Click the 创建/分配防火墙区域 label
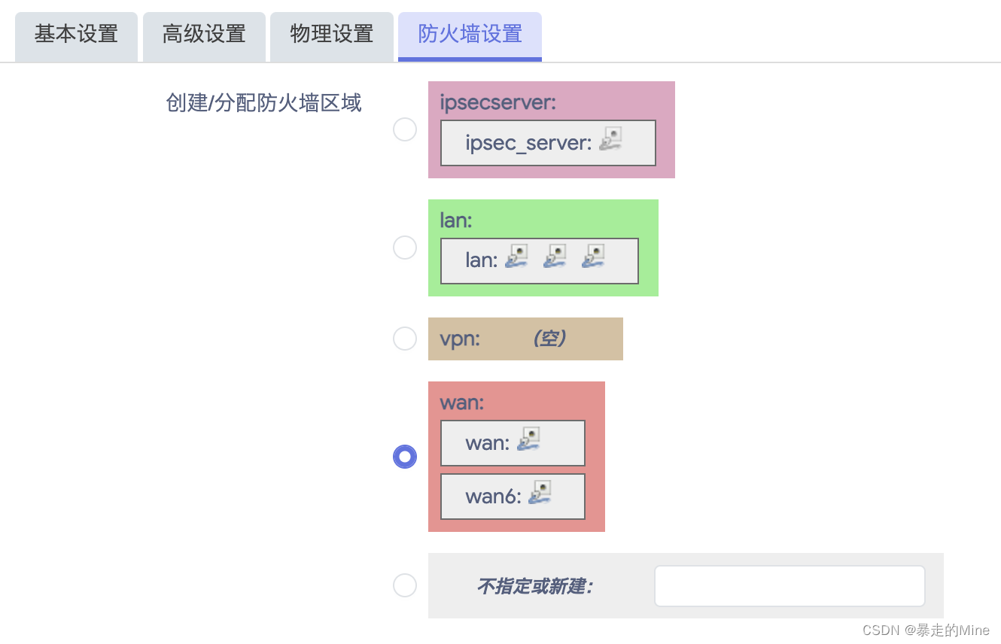The width and height of the screenshot is (1001, 644). [263, 103]
